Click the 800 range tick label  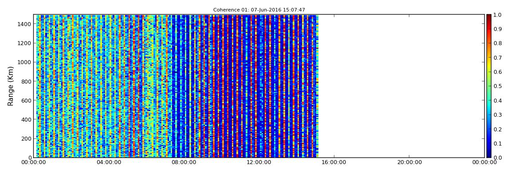27,81
